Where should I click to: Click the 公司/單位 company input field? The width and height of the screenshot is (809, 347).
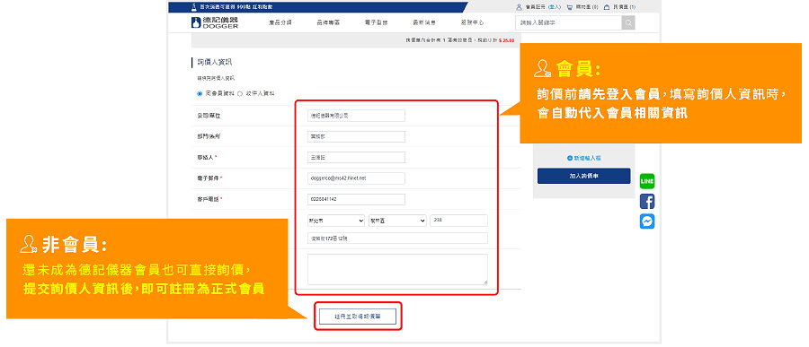[356, 116]
